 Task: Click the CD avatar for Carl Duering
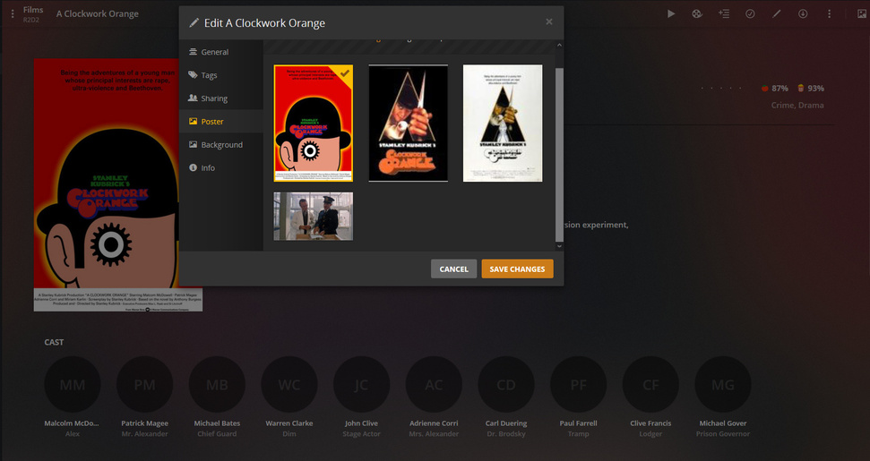(x=506, y=385)
